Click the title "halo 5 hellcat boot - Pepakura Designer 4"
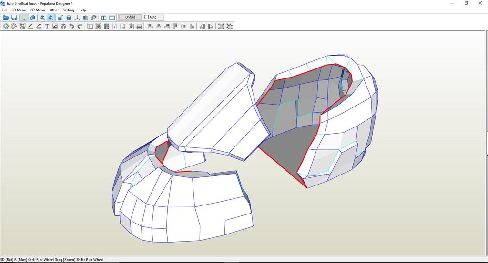The width and height of the screenshot is (488, 263). coord(40,4)
